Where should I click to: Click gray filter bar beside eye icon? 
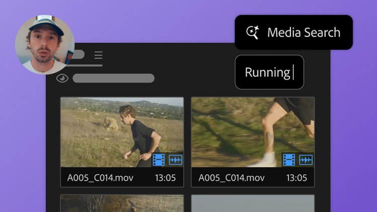pos(114,78)
